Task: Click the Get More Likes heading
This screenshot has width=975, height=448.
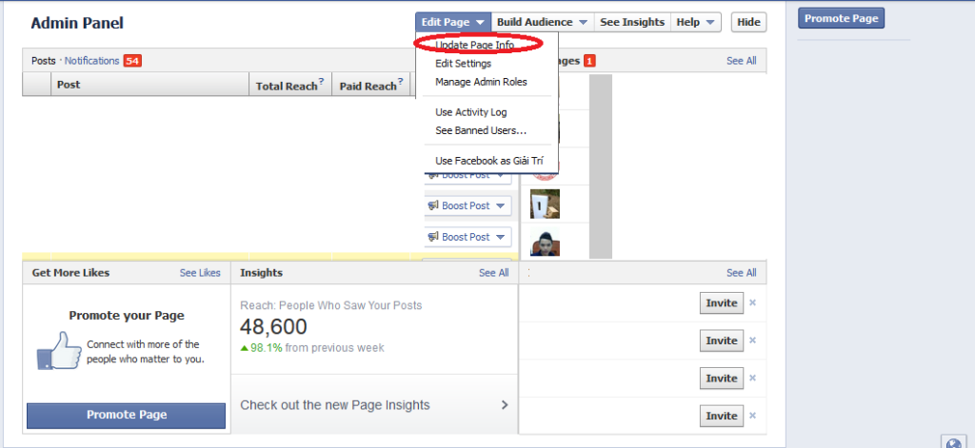Action: click(x=70, y=273)
